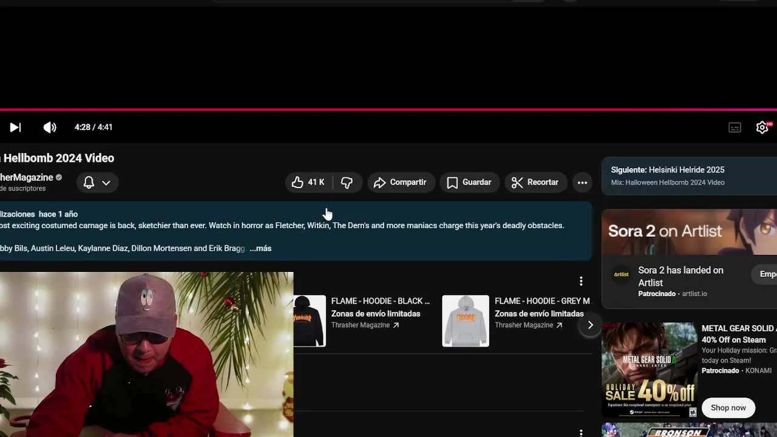Expand the notification options chevron

click(x=106, y=183)
